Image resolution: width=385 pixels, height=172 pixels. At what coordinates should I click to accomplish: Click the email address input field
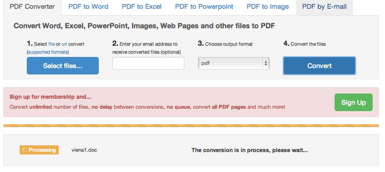click(148, 63)
